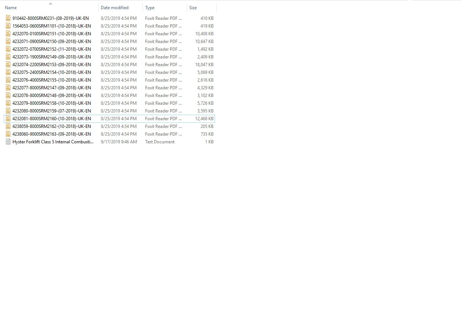Click PDF icon of 4232076-4000SRM2155 file
The height and width of the screenshot is (319, 461).
point(8,80)
